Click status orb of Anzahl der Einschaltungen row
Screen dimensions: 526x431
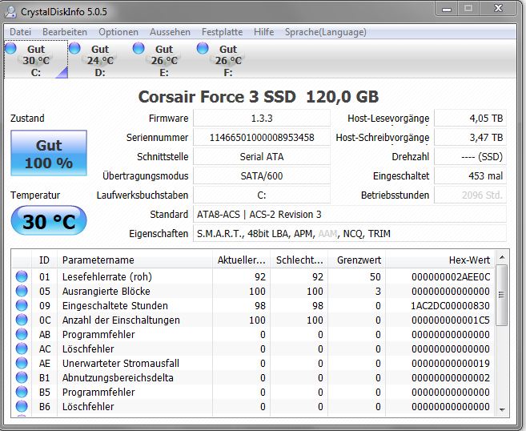click(x=22, y=320)
